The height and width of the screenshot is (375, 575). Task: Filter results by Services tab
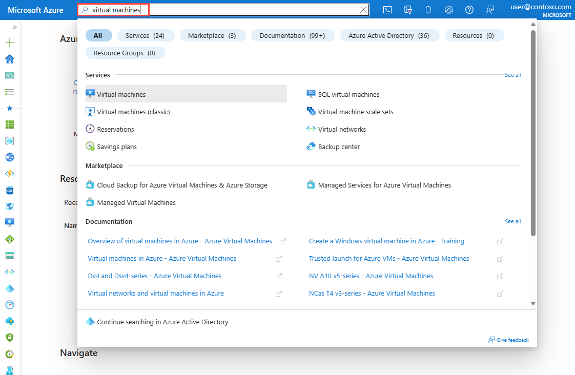point(146,35)
